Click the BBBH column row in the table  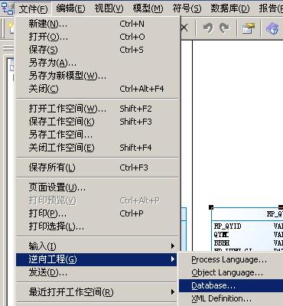click(222, 243)
